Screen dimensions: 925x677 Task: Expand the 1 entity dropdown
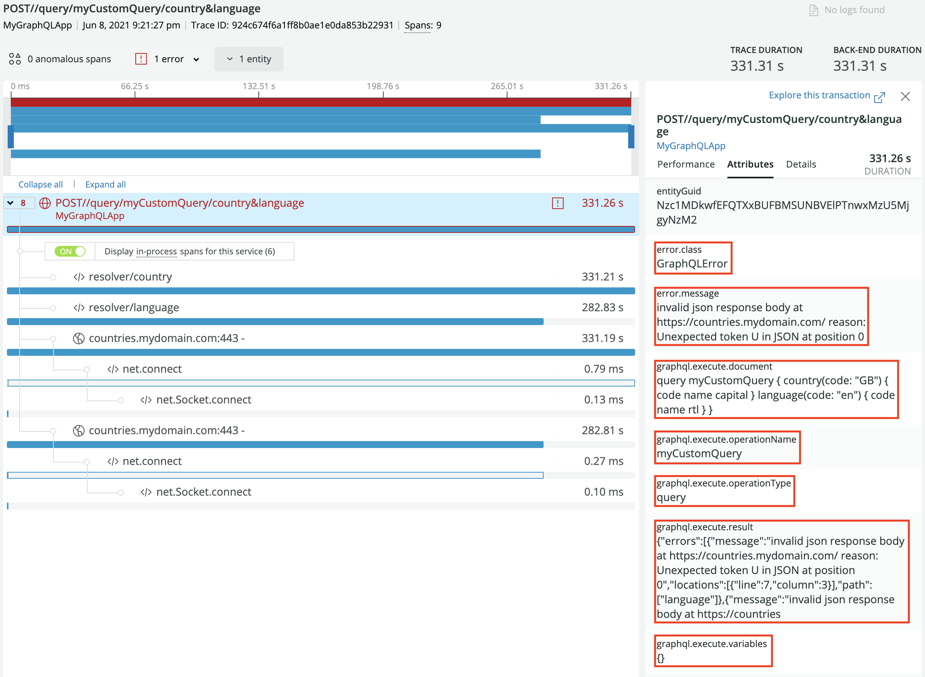pyautogui.click(x=249, y=60)
